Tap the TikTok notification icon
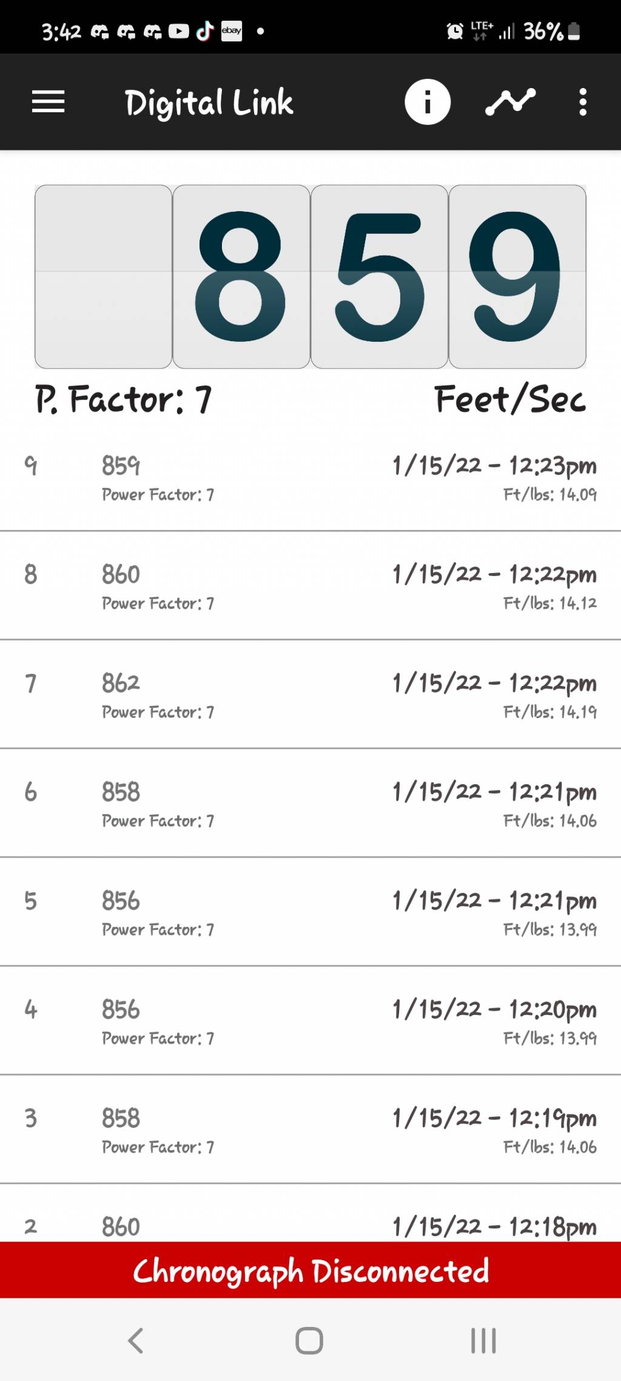 point(205,30)
